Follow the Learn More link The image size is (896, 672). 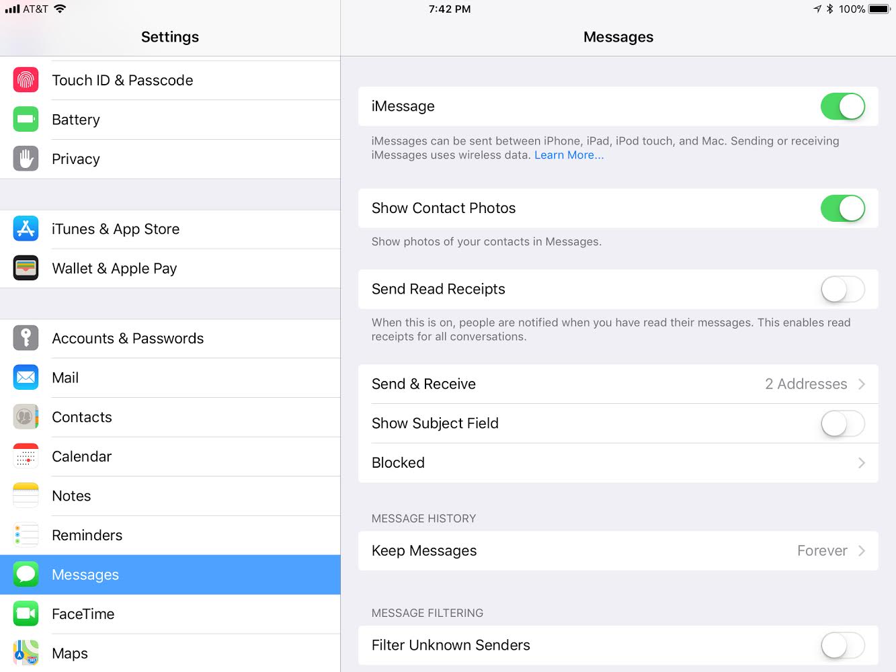click(x=569, y=155)
